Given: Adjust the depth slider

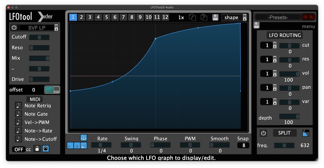Looking at the screenshot, I should (289, 116).
